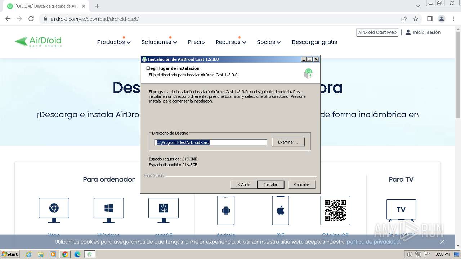Reload the page with the refresh icon
461x259 pixels.
coord(31,19)
